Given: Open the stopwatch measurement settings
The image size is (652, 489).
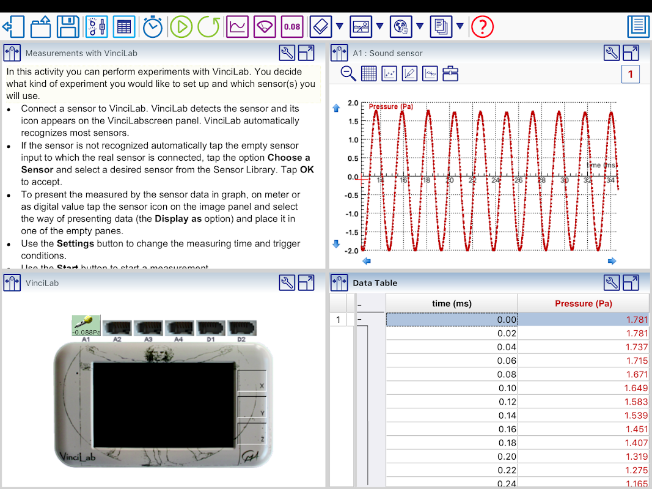Looking at the screenshot, I should (153, 26).
